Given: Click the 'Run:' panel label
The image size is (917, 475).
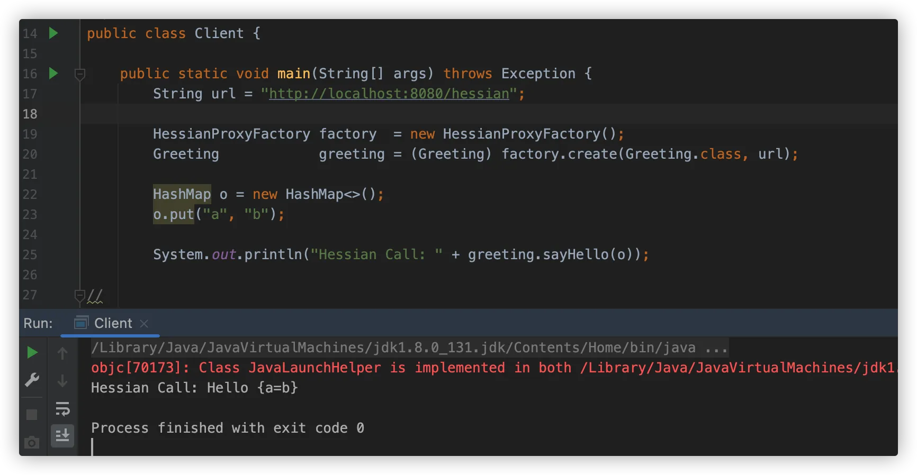Looking at the screenshot, I should point(38,323).
